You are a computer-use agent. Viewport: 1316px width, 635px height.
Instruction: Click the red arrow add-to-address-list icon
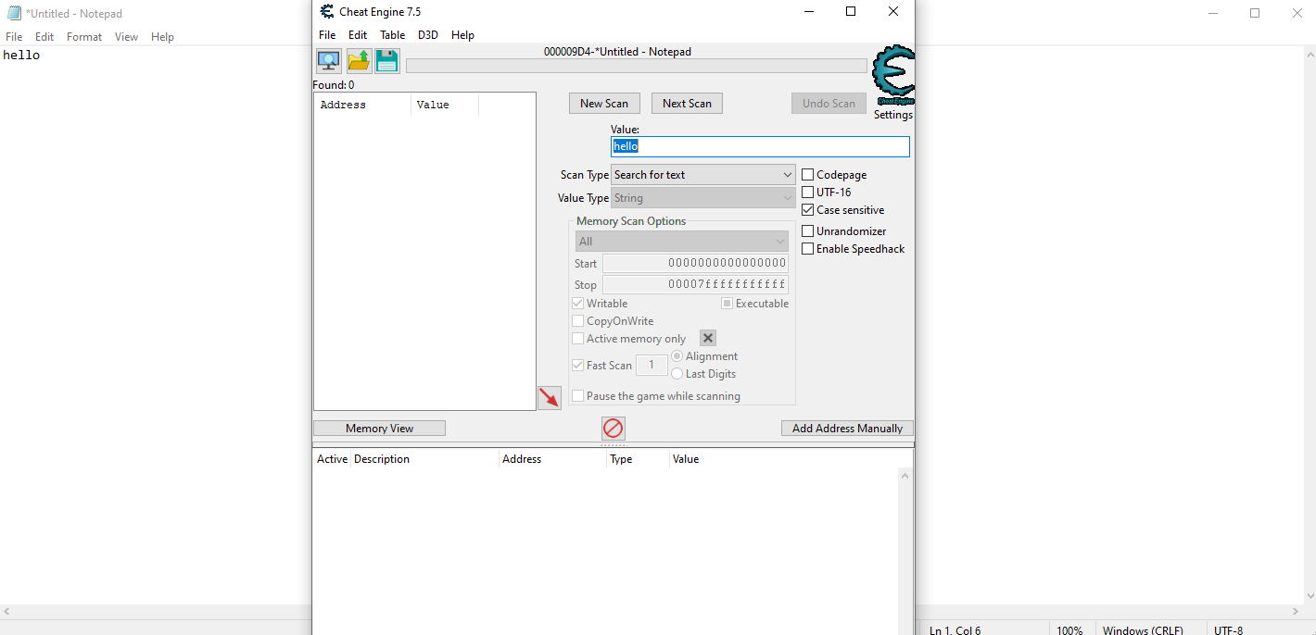click(x=550, y=398)
